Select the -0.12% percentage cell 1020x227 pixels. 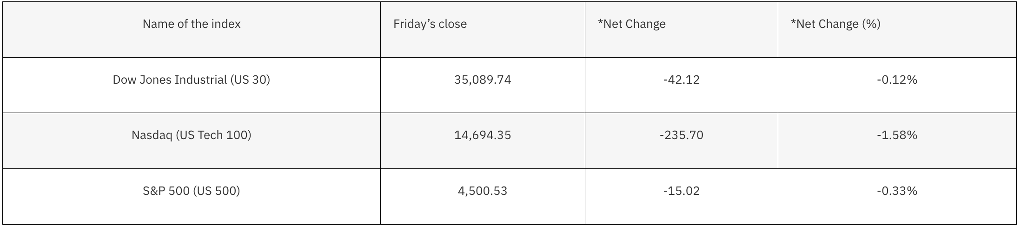click(897, 80)
